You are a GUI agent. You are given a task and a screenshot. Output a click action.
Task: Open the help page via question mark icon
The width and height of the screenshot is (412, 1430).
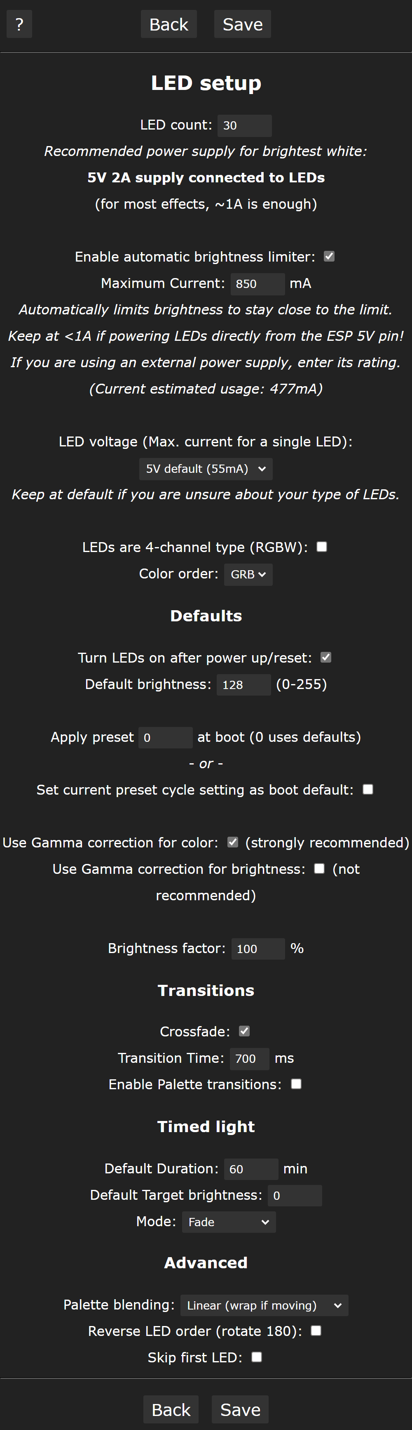point(19,24)
